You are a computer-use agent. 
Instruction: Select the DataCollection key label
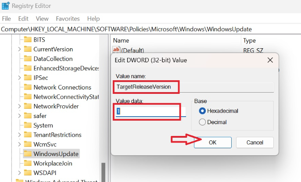click(x=53, y=58)
